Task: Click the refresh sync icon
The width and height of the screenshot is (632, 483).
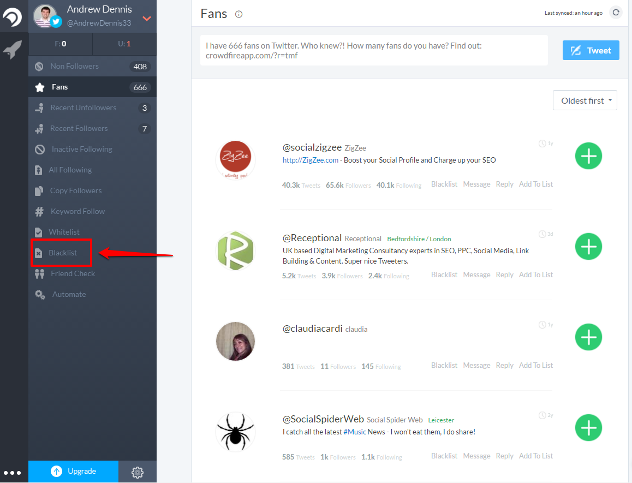Action: point(616,13)
